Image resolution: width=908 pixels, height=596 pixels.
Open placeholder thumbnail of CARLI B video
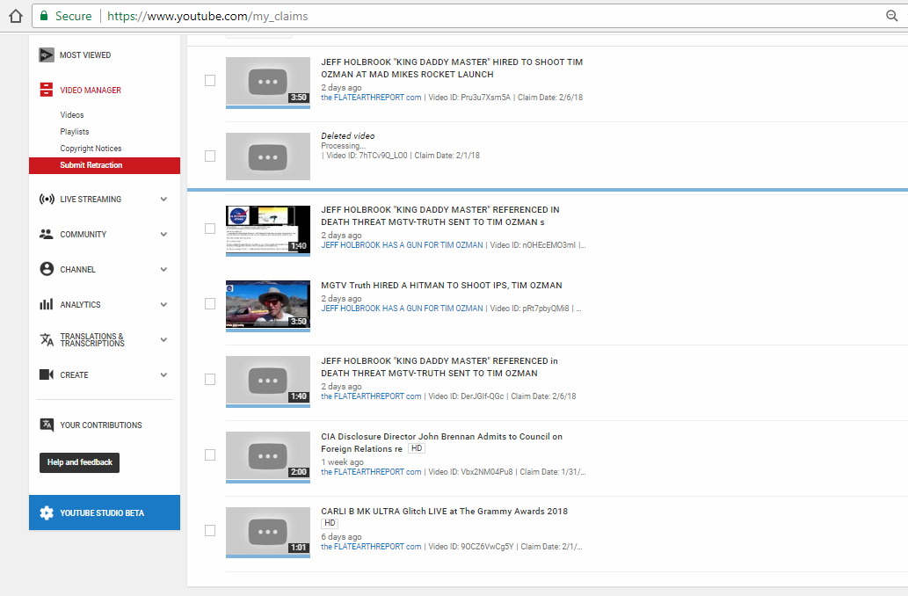click(268, 533)
